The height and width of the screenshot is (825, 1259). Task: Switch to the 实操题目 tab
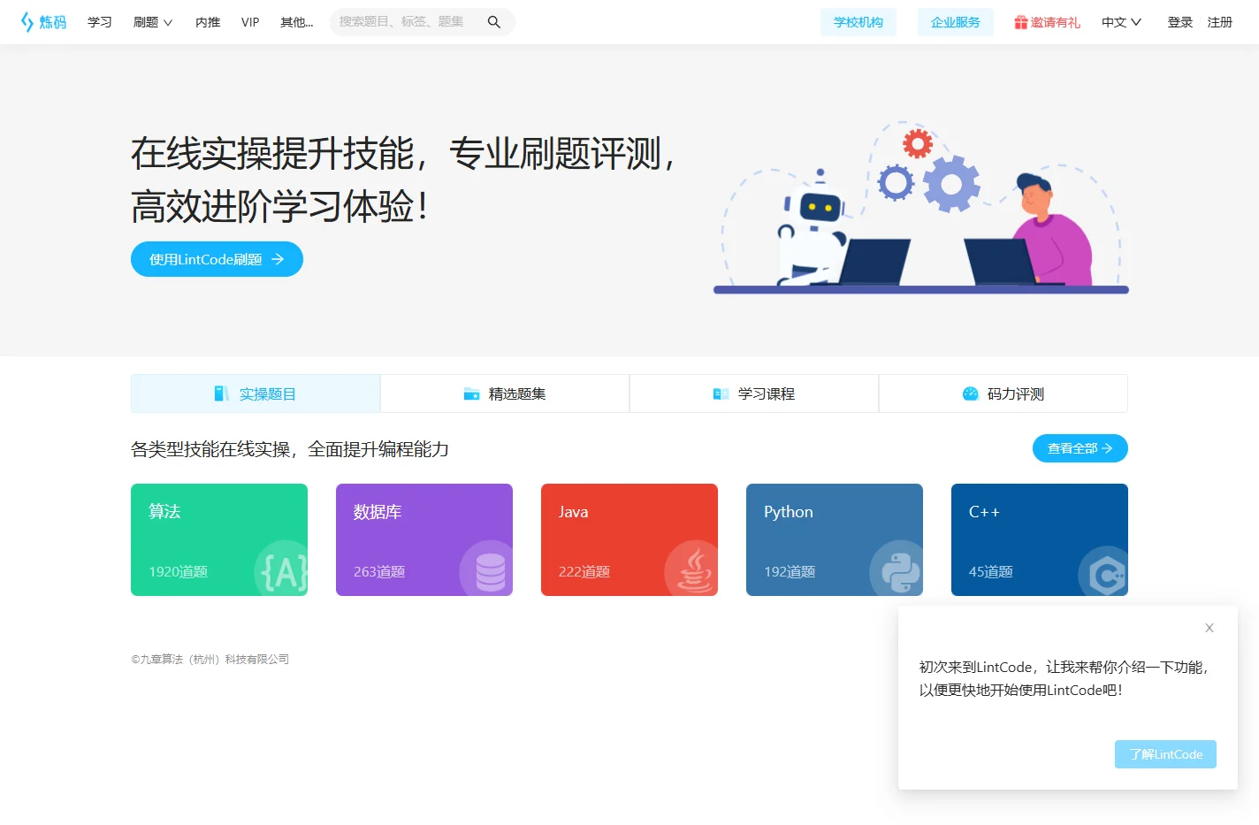[256, 393]
